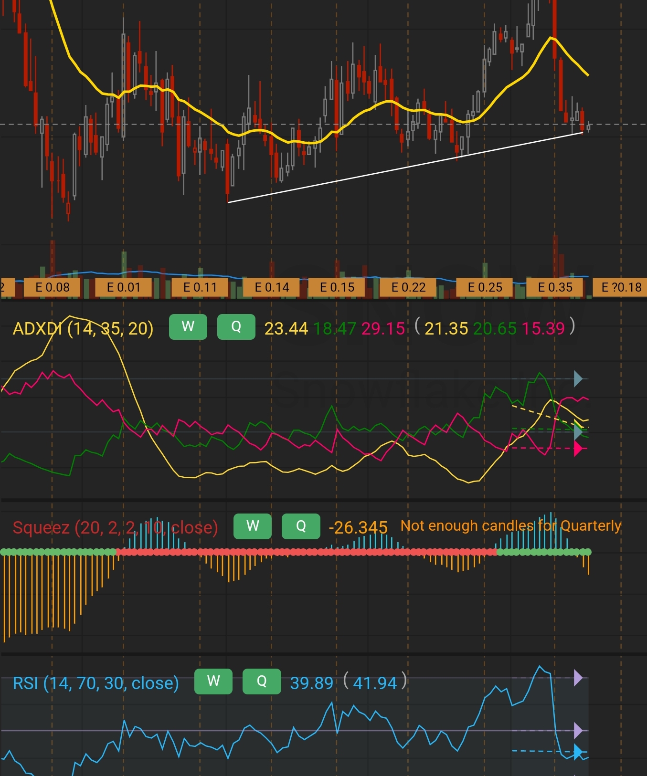
Task: Tap the estimated E ?0.18 earnings marker
Action: pos(621,287)
